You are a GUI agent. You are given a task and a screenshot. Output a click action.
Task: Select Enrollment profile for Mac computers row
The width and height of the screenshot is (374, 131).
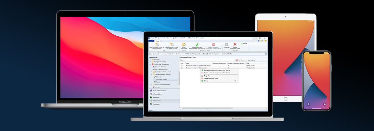(223, 68)
